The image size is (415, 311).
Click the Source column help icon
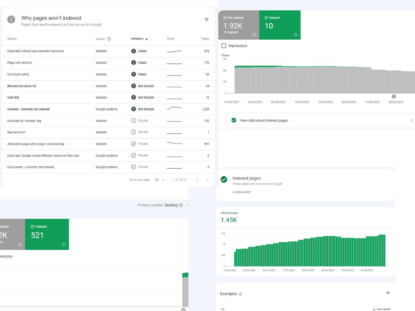click(109, 39)
